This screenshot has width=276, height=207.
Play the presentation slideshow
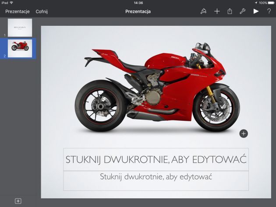[x=256, y=11]
